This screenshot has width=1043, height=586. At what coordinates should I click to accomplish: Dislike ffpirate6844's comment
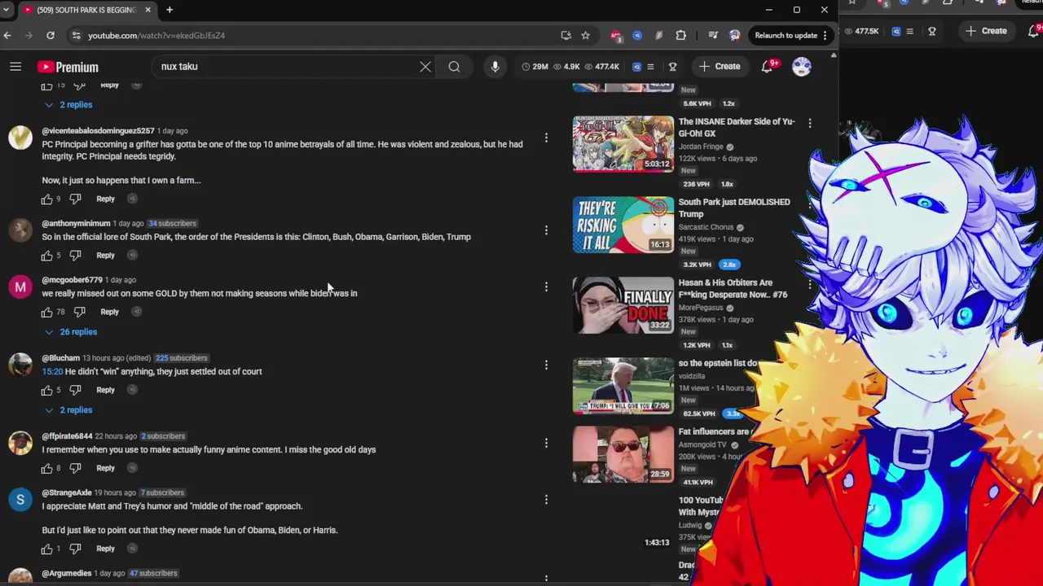(75, 468)
